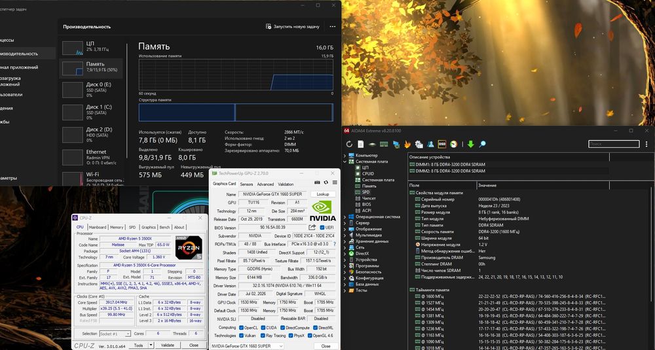Expand the Мультимедиа node in AIDA64
Screen dimensions: 655x350
pyautogui.click(x=345, y=236)
